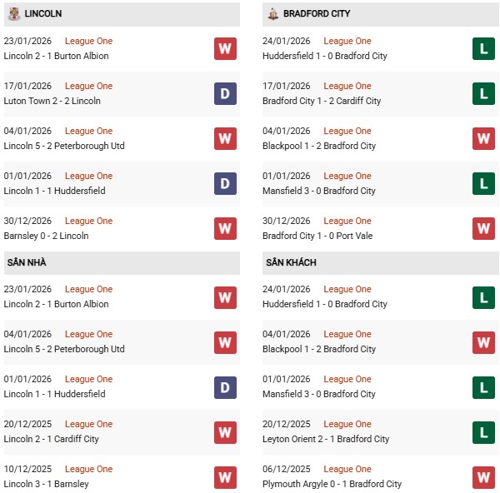500x493 pixels.
Task: Click the 10/12/2025 date for Lincoln vs Barnsley
Action: (27, 469)
